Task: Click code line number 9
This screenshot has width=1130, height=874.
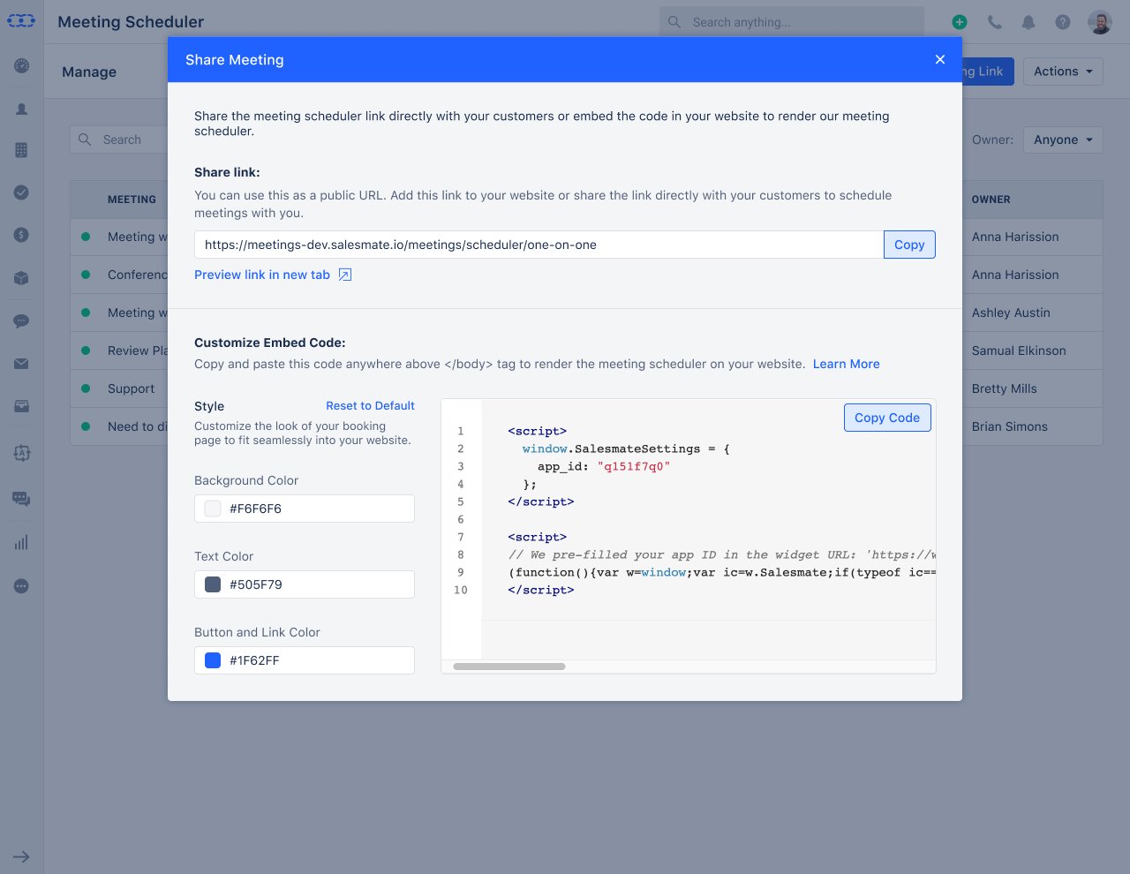Action: (460, 572)
